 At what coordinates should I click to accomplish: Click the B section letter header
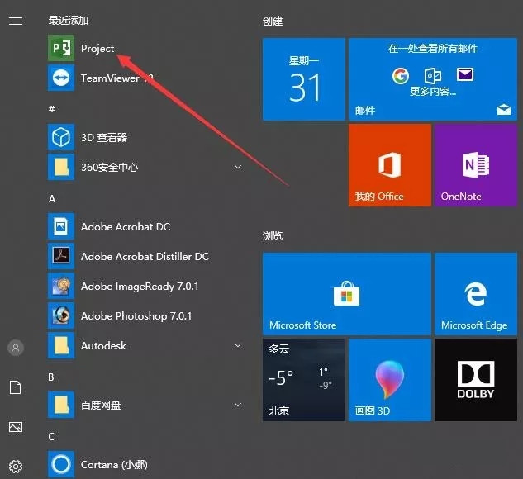click(x=51, y=377)
